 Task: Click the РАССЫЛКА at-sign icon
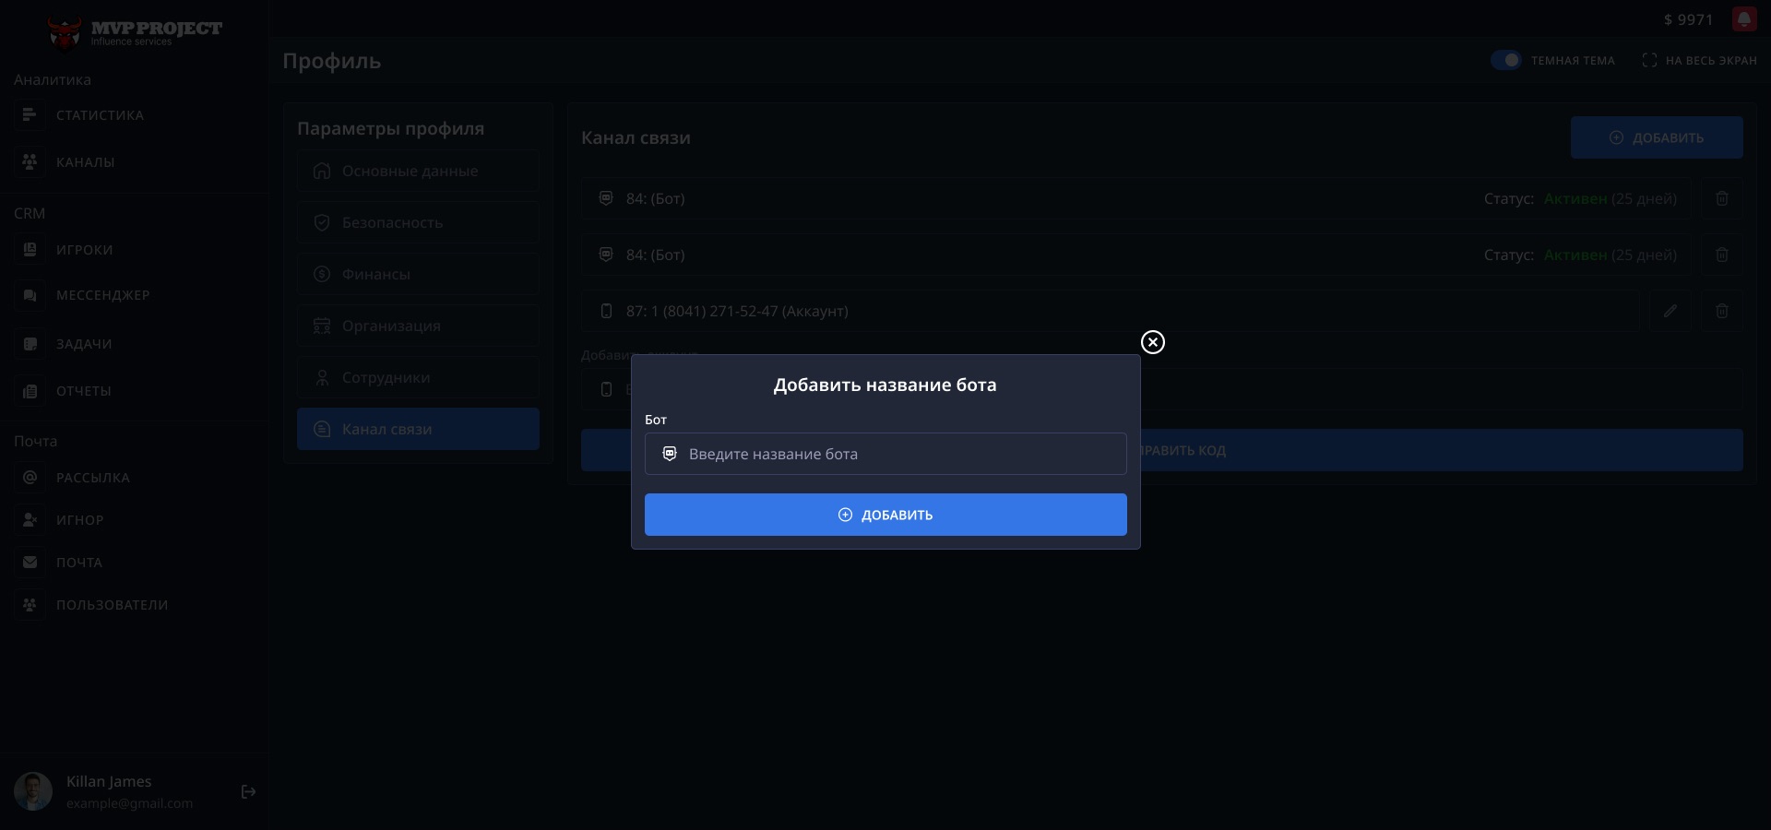click(30, 478)
